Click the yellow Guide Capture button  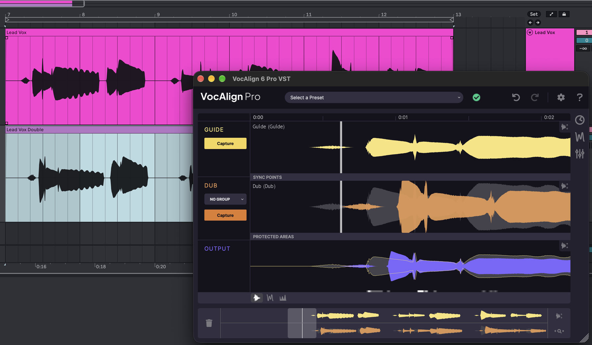point(225,144)
